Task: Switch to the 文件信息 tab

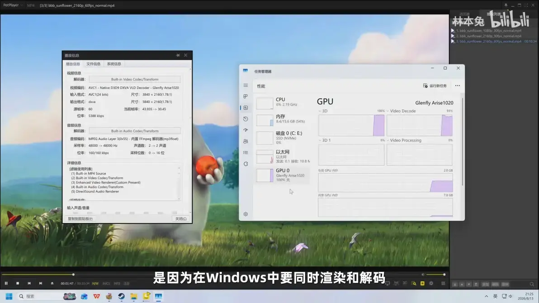Action: pos(93,64)
